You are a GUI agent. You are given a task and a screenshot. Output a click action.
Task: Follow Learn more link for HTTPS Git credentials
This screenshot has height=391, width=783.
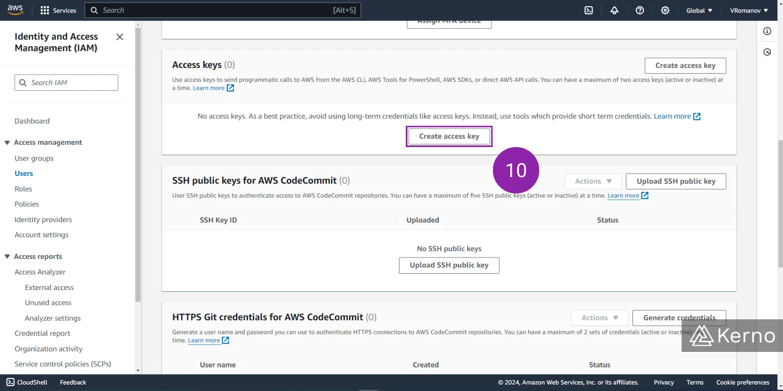click(204, 340)
